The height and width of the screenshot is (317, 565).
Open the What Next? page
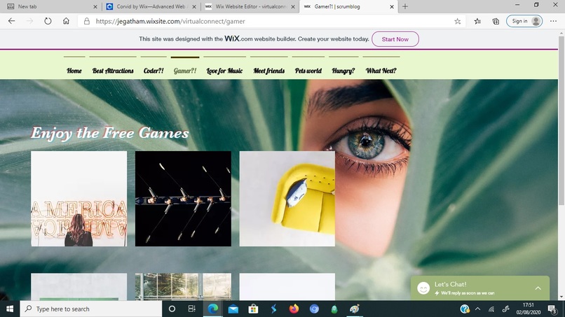[381, 71]
